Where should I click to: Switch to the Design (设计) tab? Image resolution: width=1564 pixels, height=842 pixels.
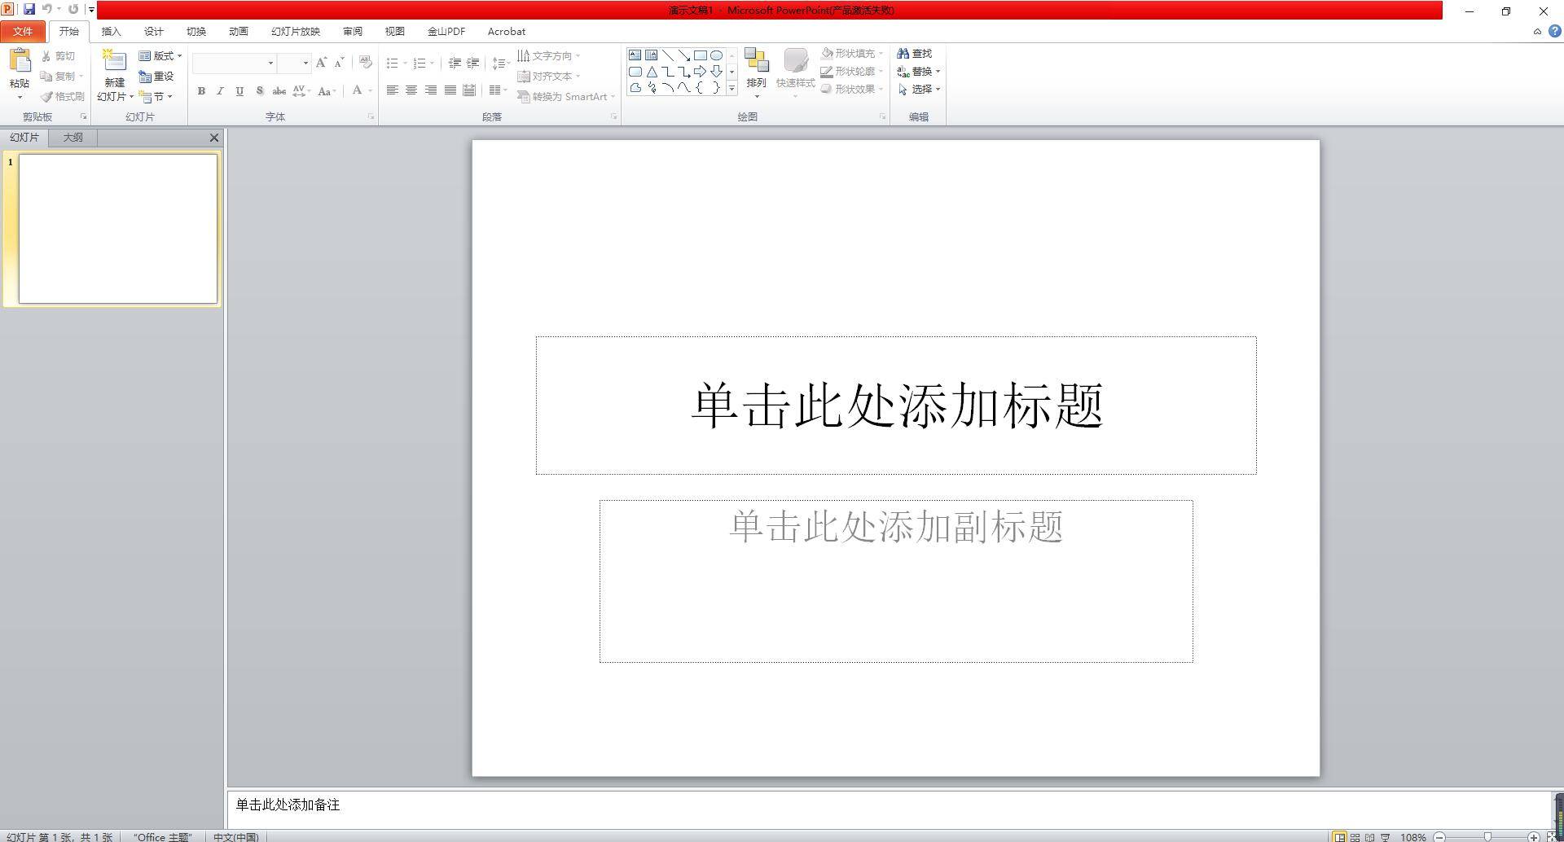[153, 31]
